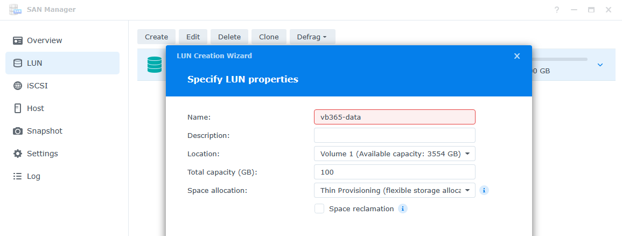622x236 pixels.
Task: Click the Description input field
Action: pyautogui.click(x=394, y=135)
